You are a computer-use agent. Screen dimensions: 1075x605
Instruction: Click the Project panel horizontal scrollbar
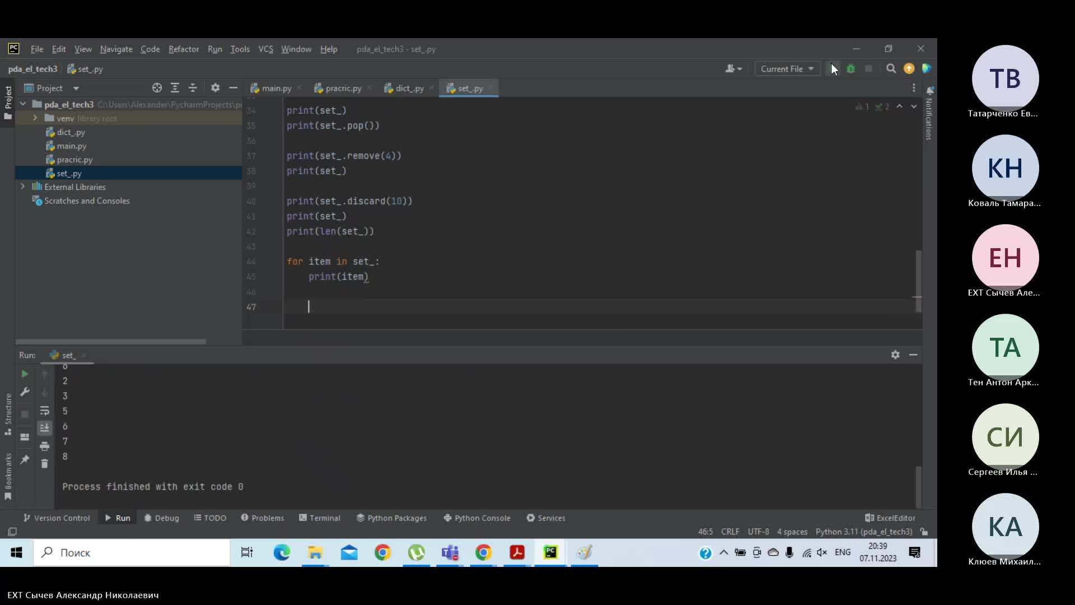coord(111,342)
